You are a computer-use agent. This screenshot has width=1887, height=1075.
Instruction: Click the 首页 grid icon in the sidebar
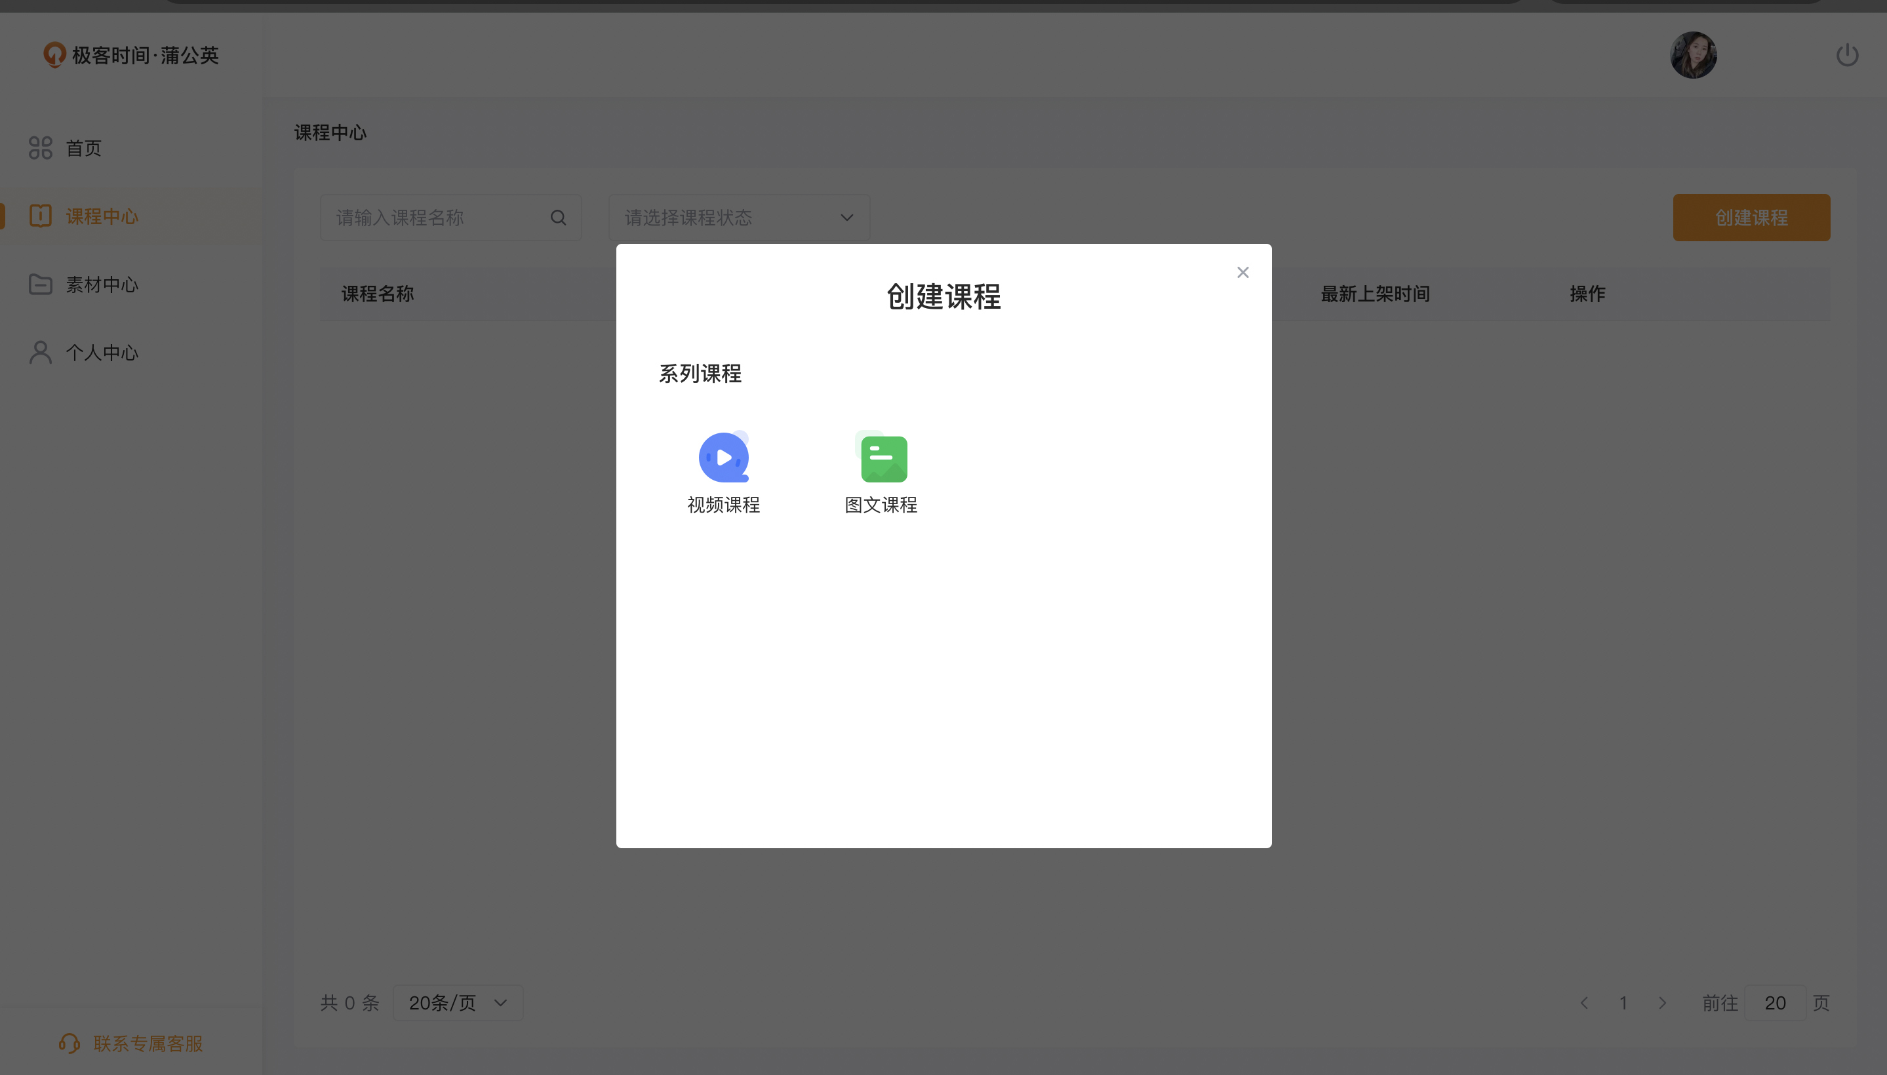[x=41, y=147]
